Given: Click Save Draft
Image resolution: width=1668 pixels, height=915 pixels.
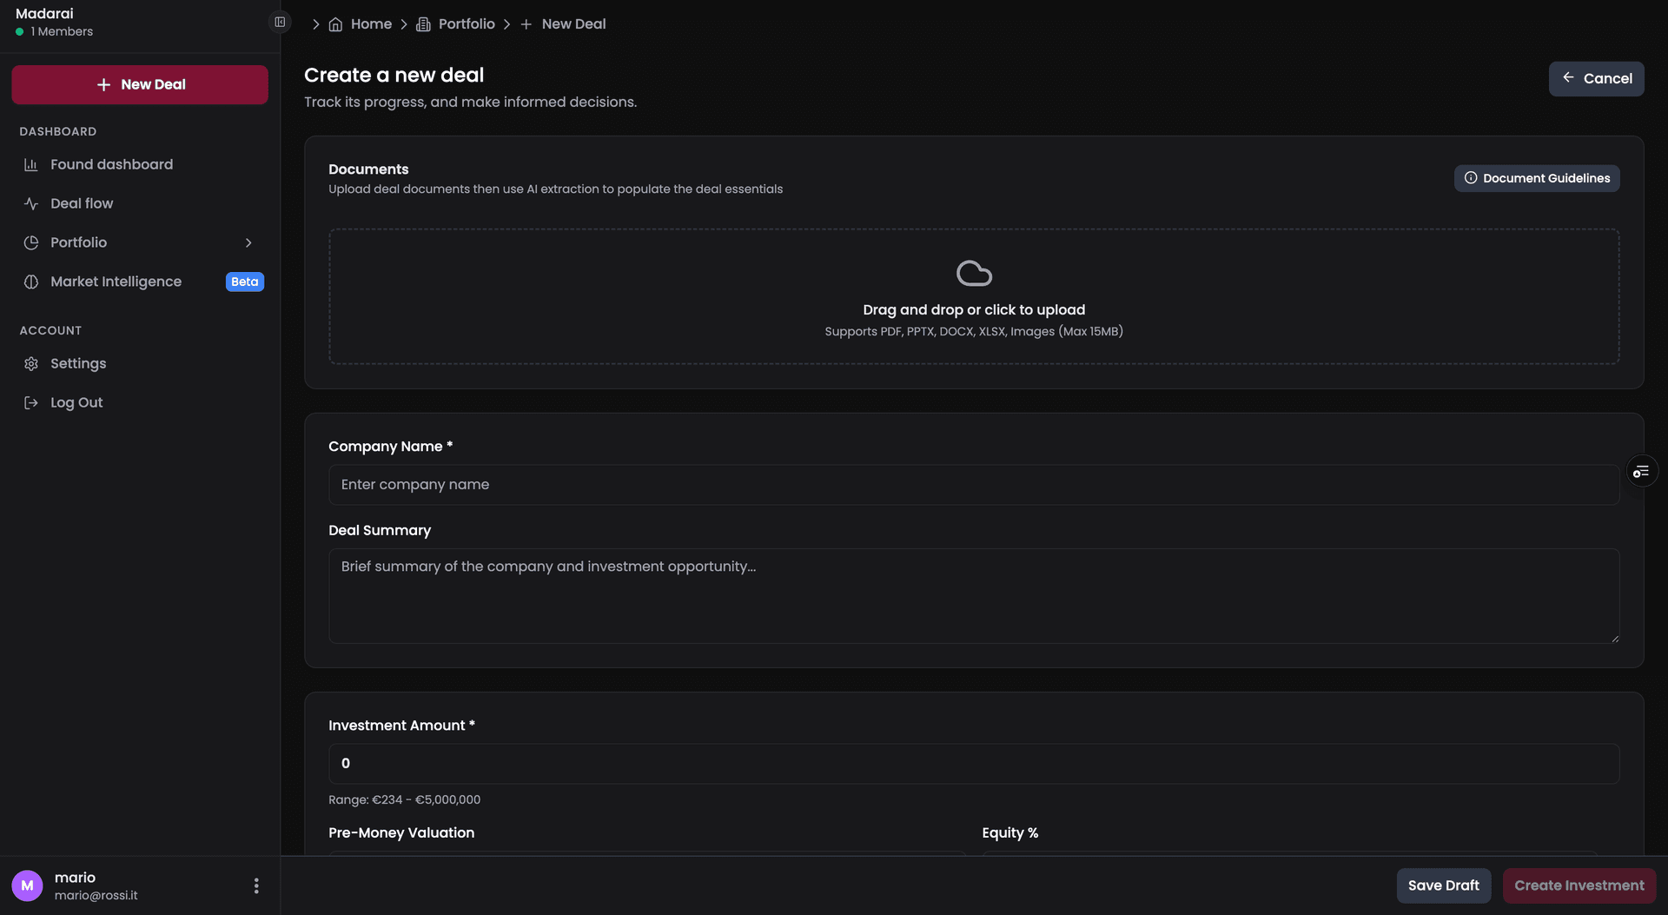Looking at the screenshot, I should (1444, 885).
